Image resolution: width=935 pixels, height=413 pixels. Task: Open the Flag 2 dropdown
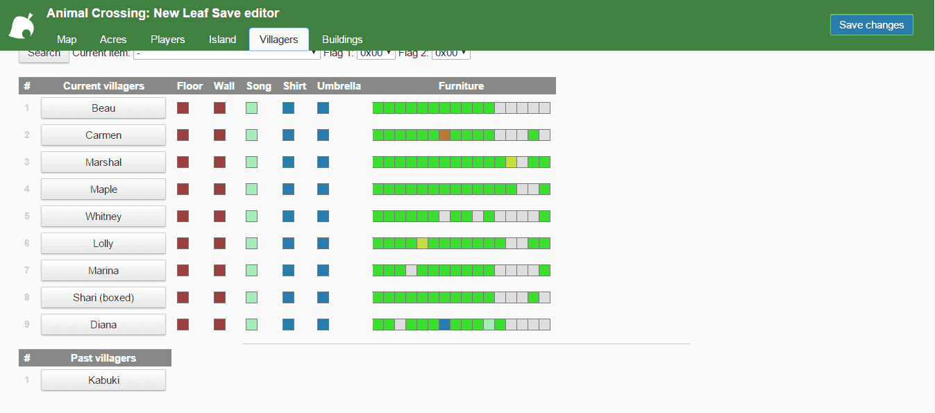tap(451, 53)
